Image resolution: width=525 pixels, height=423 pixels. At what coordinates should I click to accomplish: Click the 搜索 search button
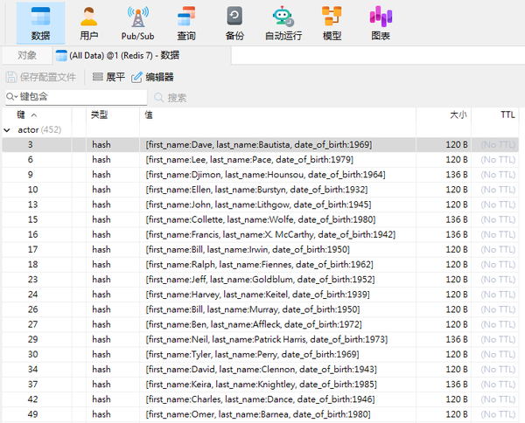pyautogui.click(x=171, y=98)
